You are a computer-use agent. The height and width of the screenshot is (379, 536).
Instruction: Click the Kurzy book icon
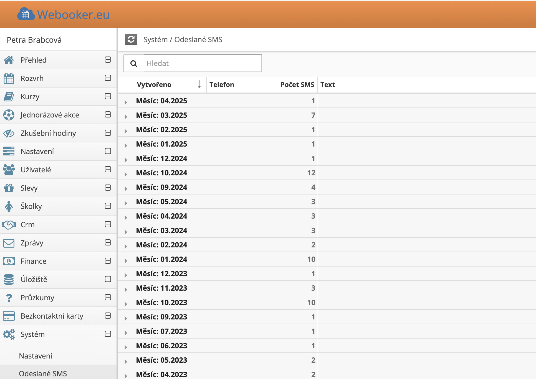click(x=9, y=97)
